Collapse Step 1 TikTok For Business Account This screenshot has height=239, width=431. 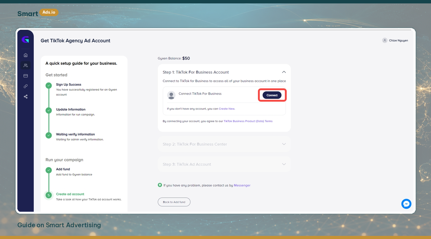click(284, 72)
